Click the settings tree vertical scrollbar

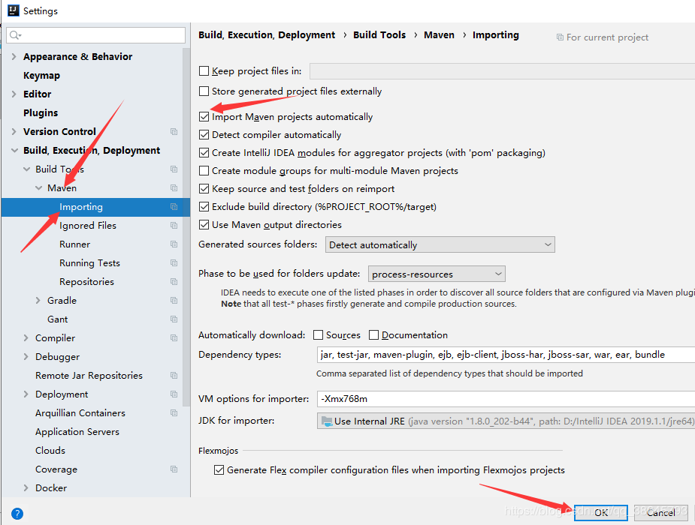[x=186, y=228]
